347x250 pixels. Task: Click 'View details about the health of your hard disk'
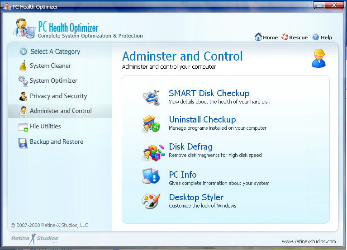[x=219, y=102]
